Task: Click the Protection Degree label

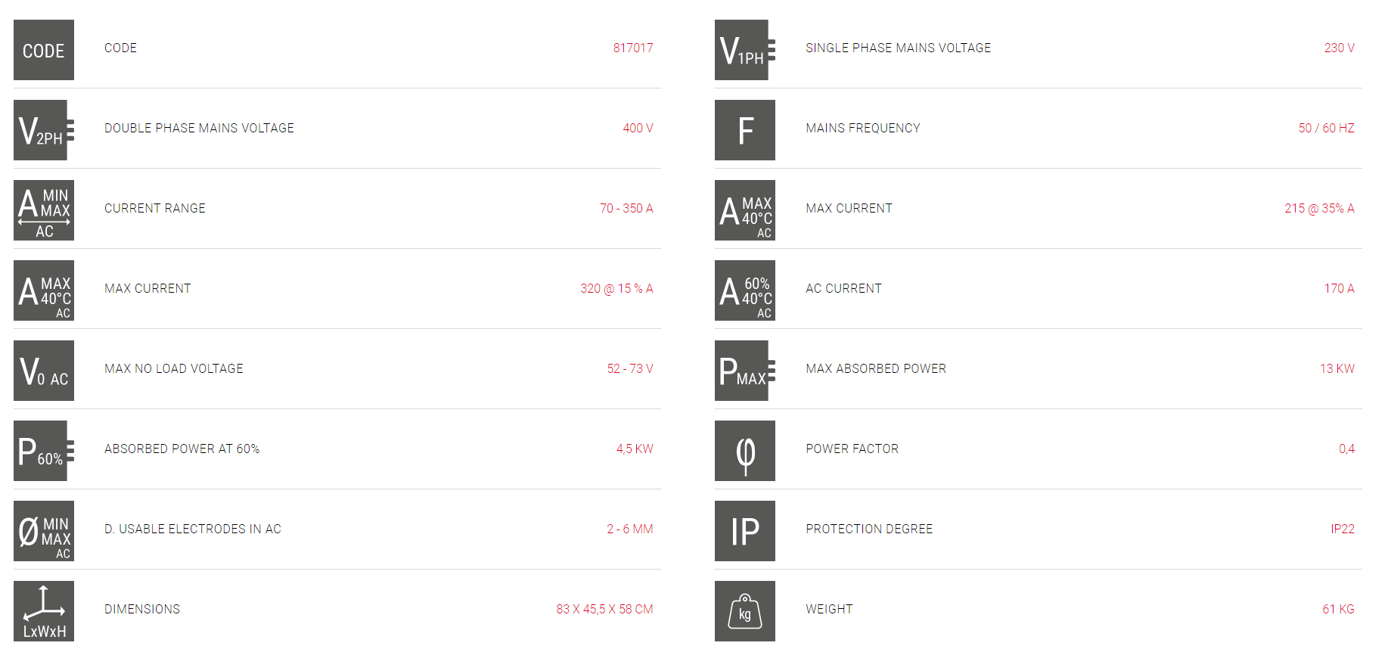Action: tap(869, 529)
